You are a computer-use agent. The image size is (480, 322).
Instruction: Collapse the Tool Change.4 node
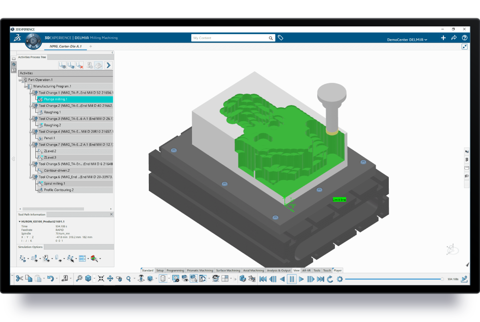coord(31,132)
